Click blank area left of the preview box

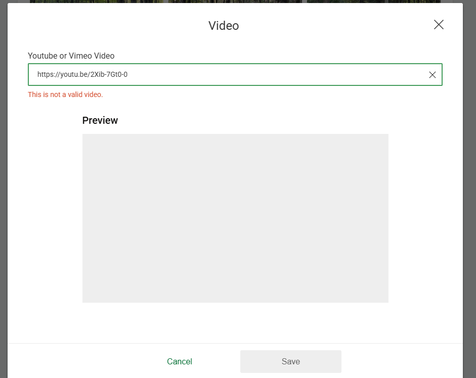(x=46, y=218)
